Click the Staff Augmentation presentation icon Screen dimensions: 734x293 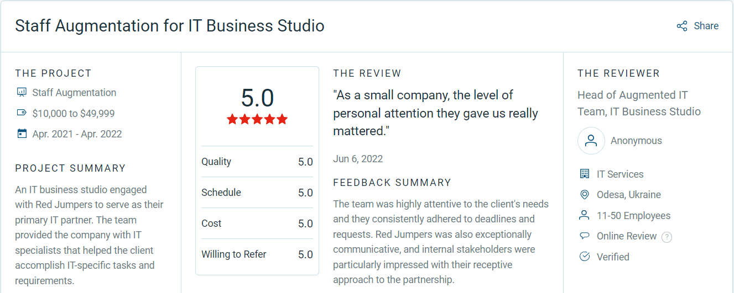[x=22, y=92]
